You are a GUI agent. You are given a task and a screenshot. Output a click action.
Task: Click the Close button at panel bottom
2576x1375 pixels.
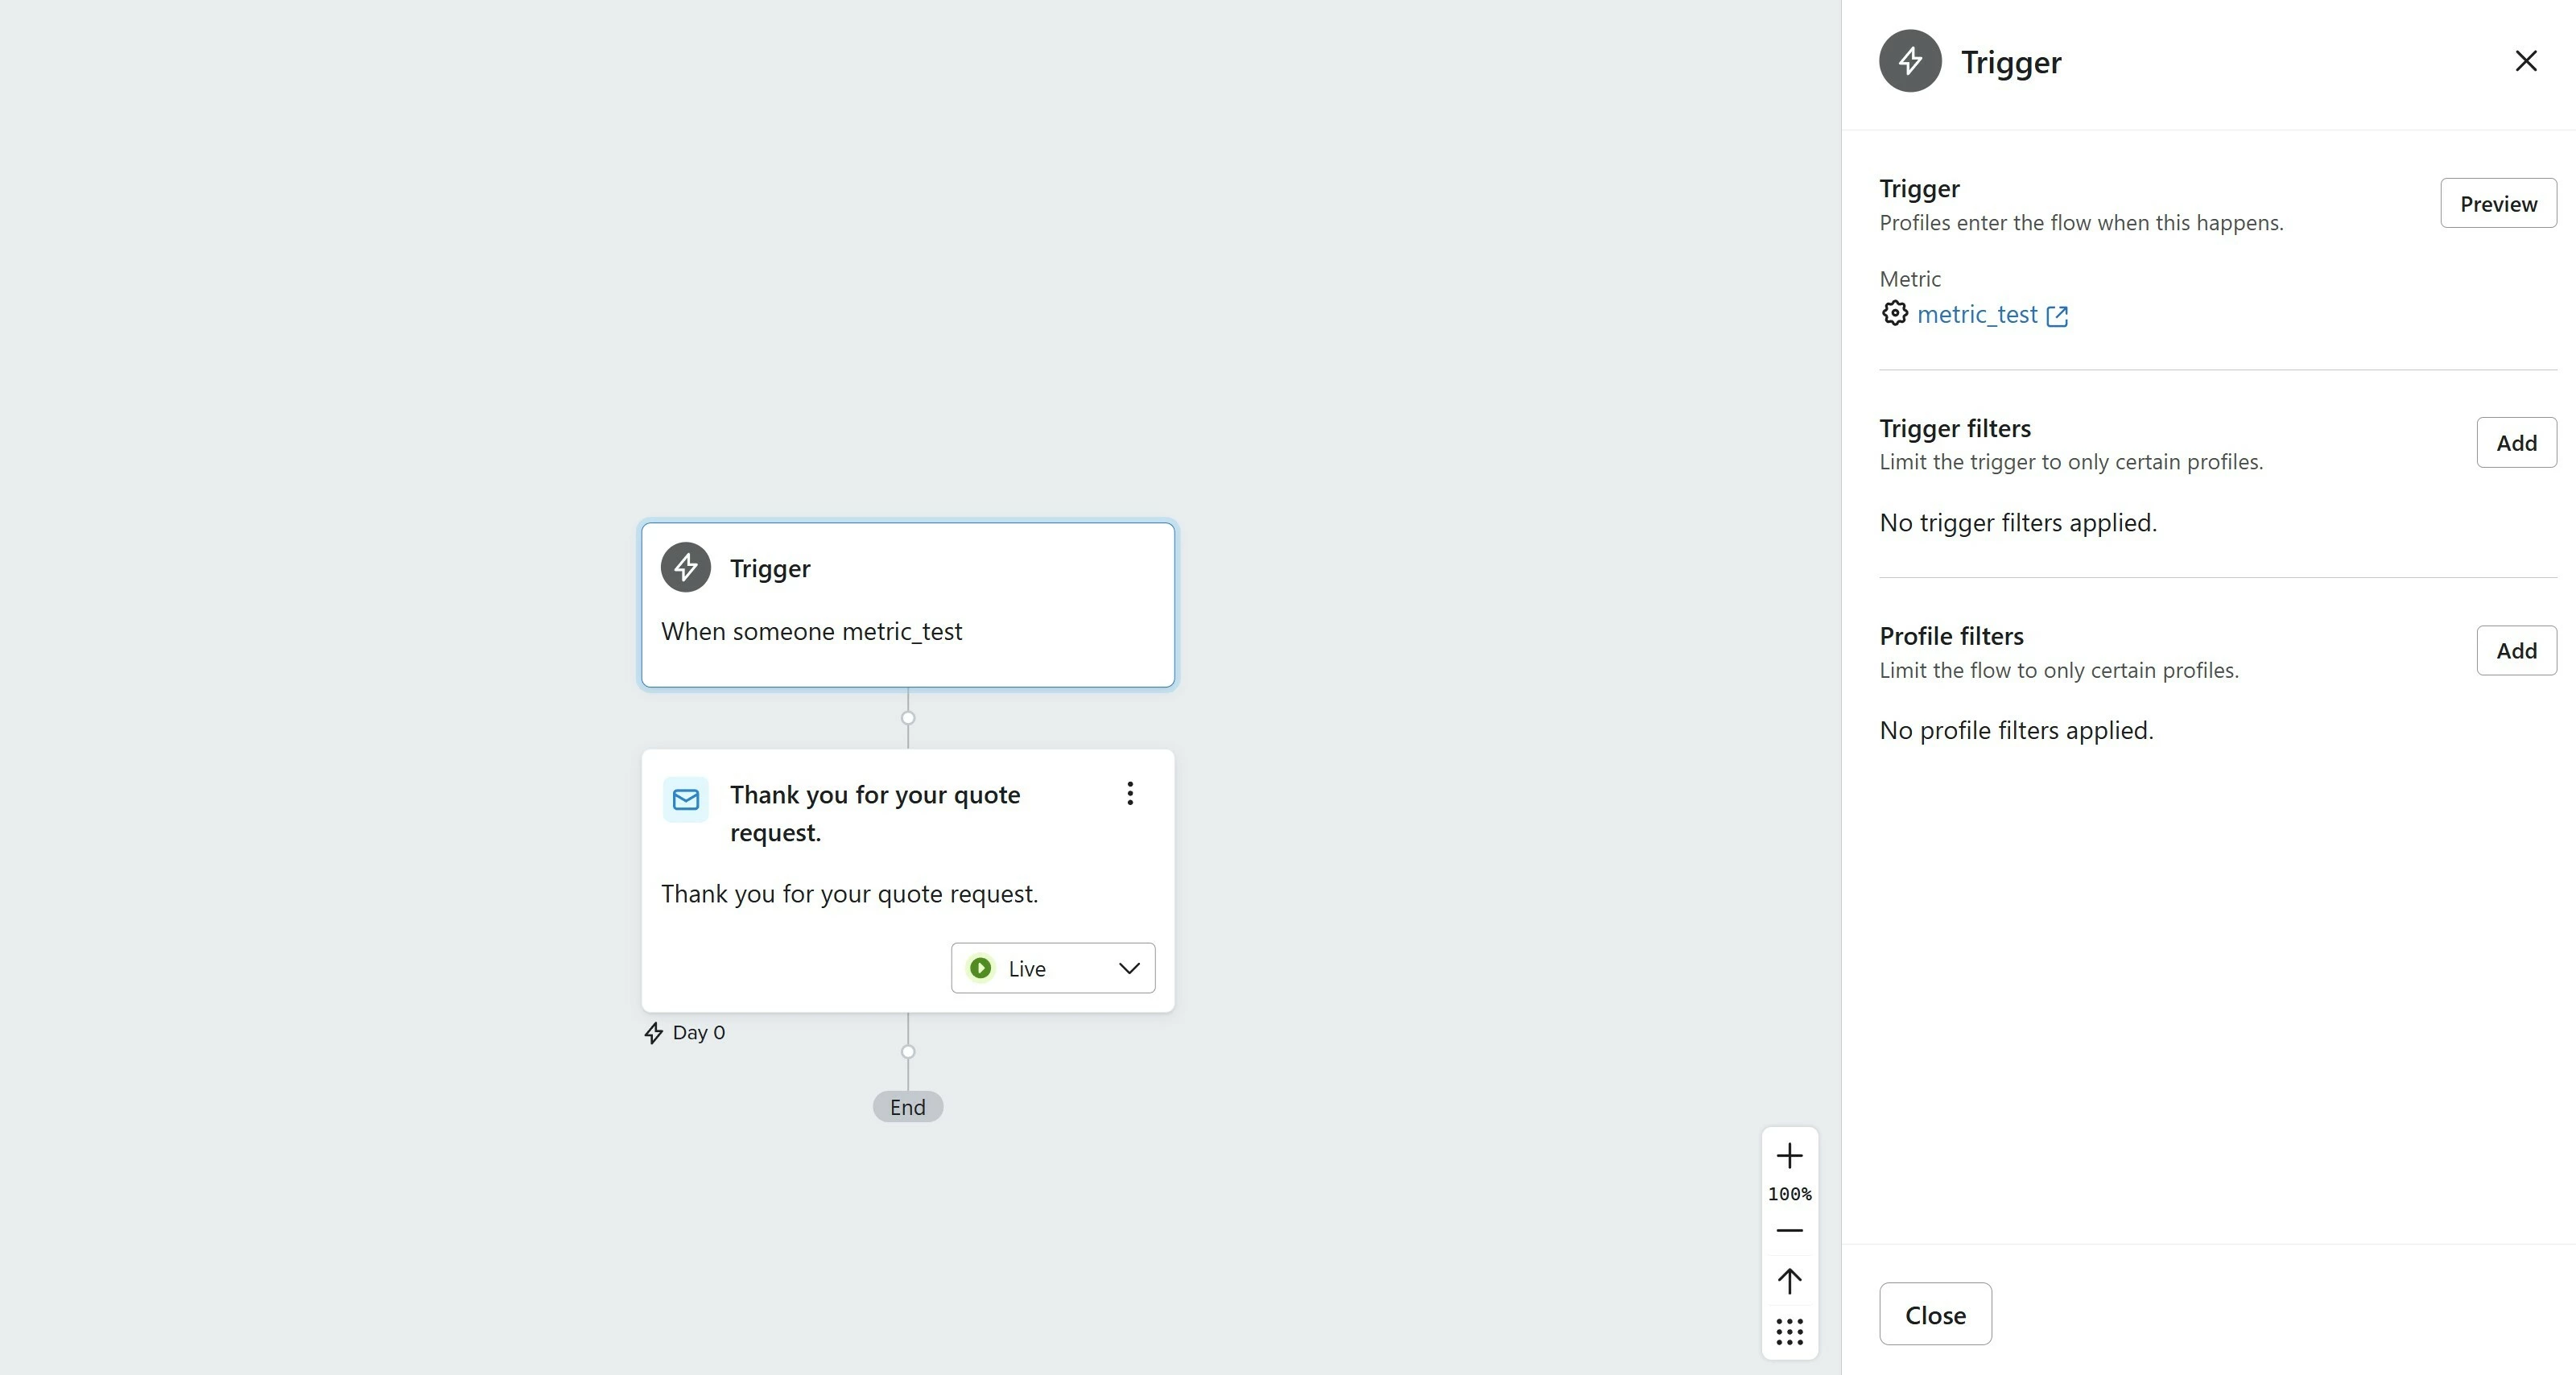click(x=1935, y=1314)
